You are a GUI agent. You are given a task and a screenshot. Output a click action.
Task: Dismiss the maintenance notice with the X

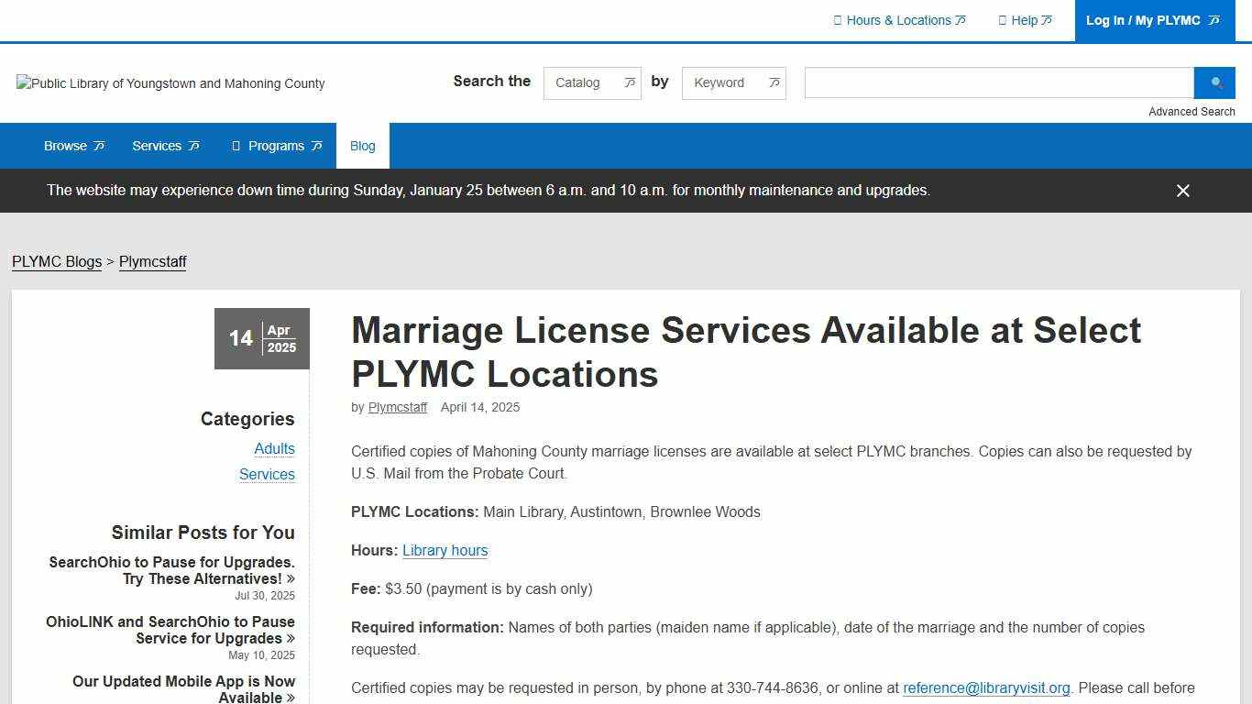[1182, 191]
